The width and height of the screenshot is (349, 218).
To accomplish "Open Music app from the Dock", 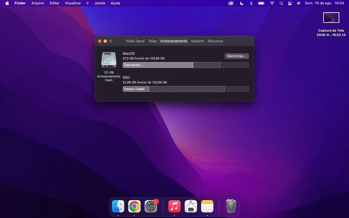I will tap(174, 206).
